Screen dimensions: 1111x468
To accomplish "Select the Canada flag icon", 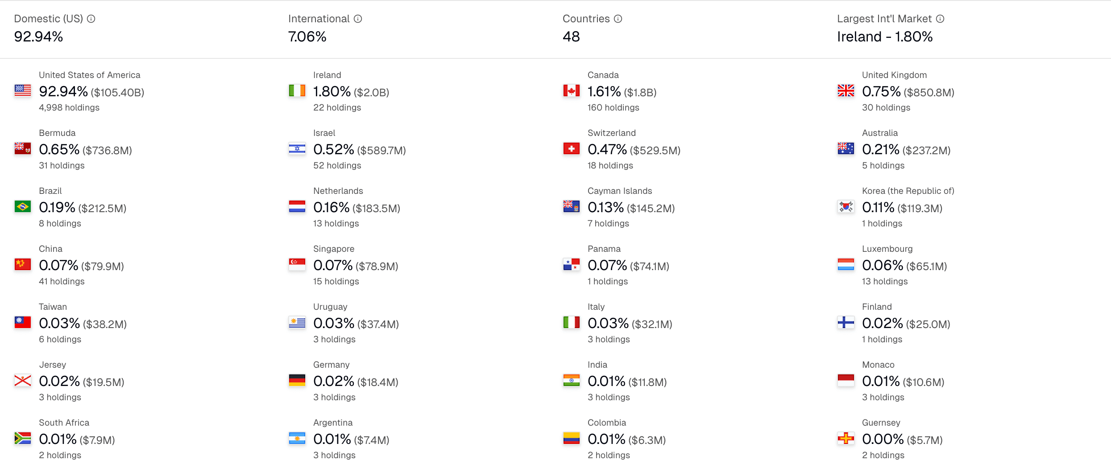I will 571,90.
